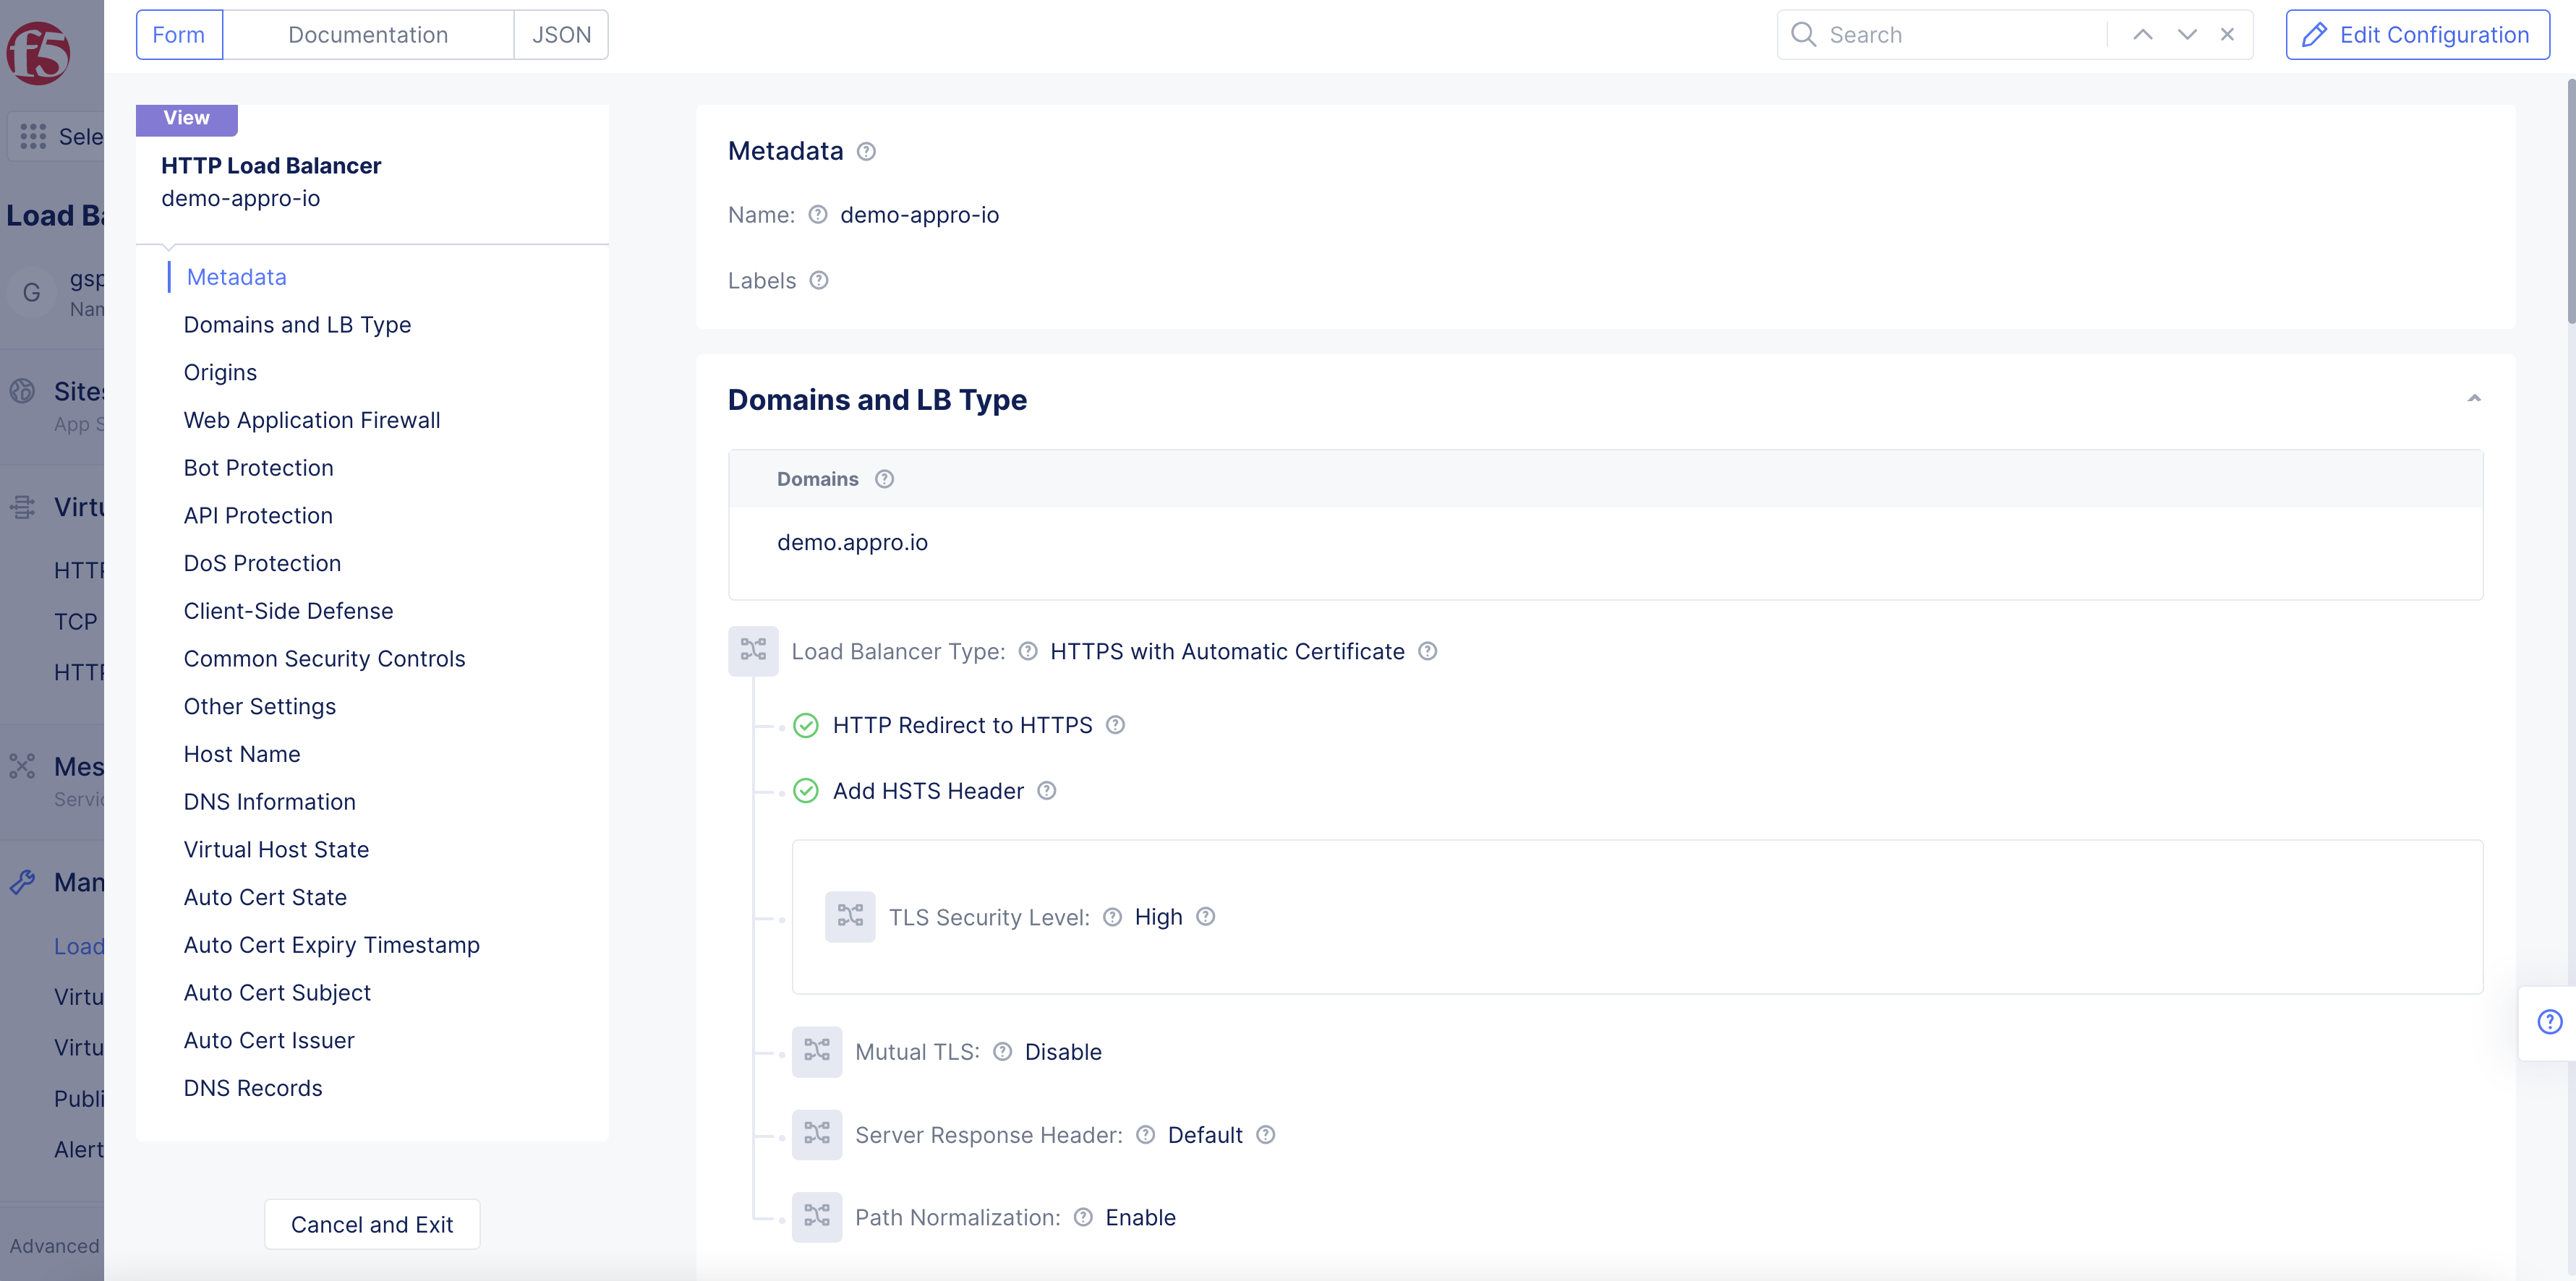Switch to the JSON tab
Viewport: 2576px width, 1281px height.
[561, 35]
